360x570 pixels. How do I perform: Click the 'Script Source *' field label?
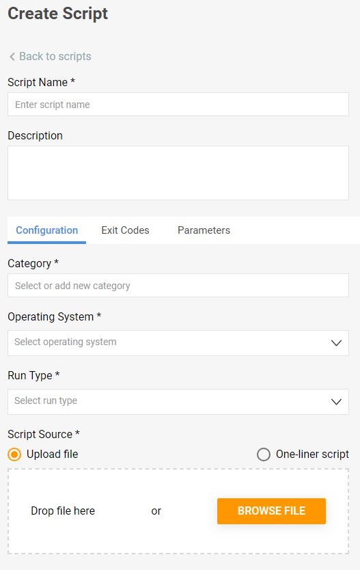[x=44, y=434]
